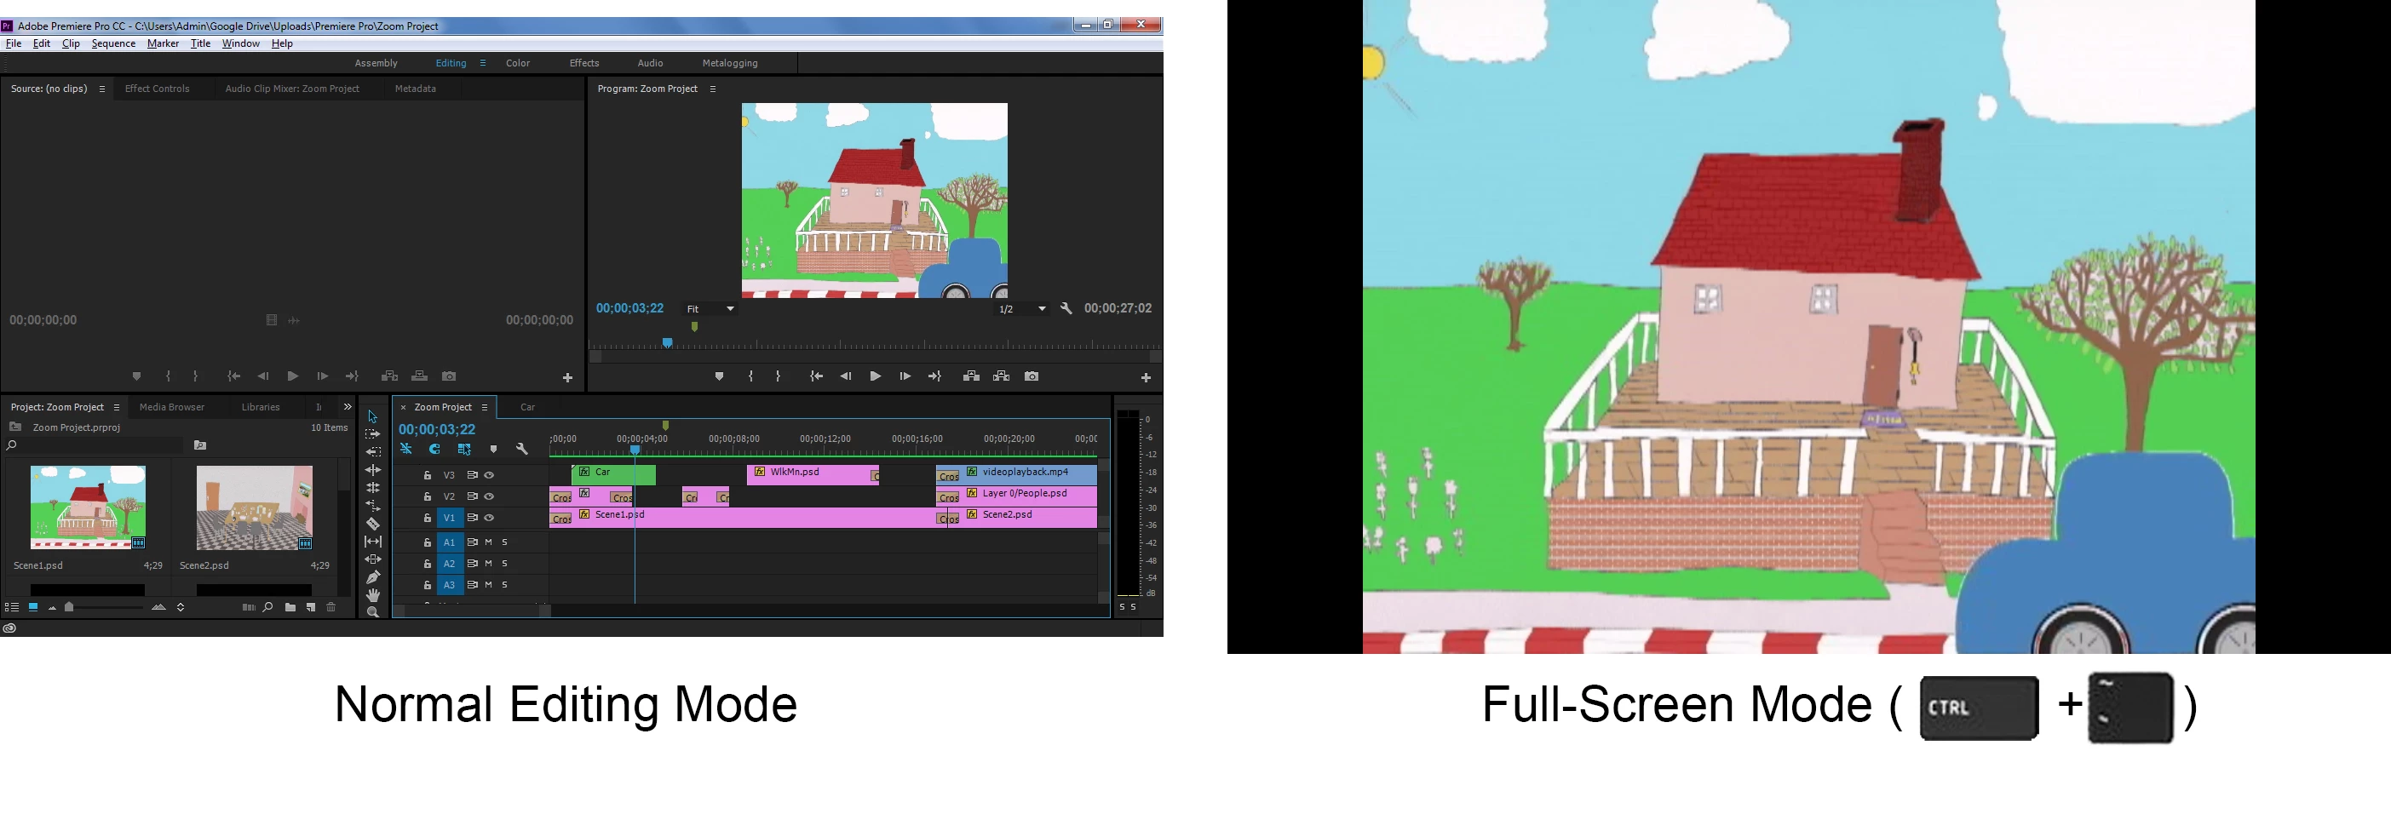Screen dimensions: 2391x837
Task: Open the Window menu
Action: coord(240,43)
